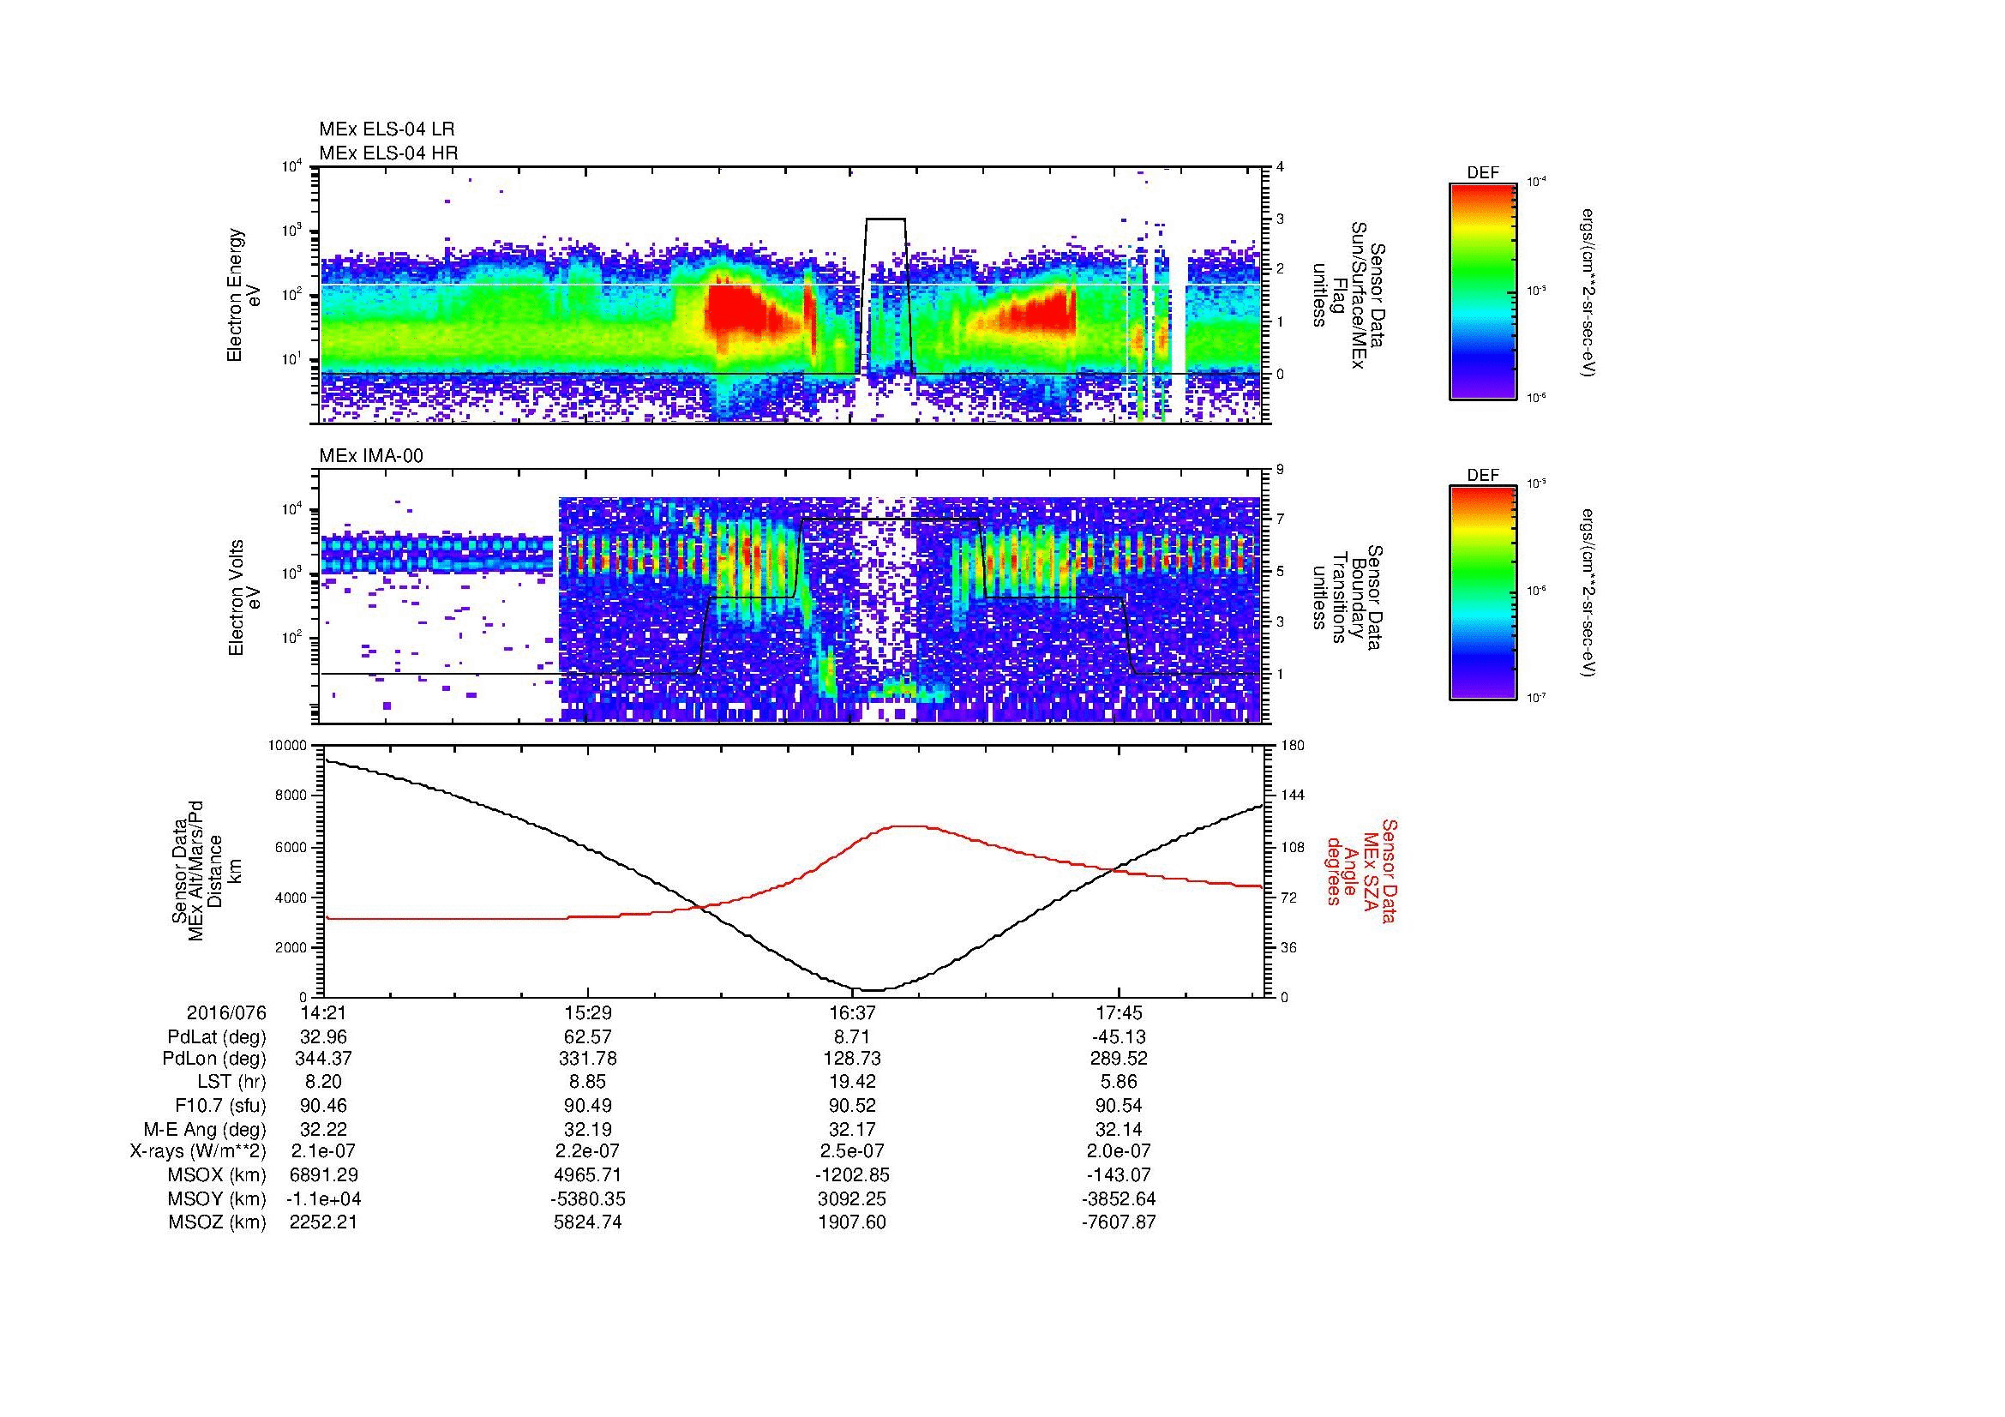Click the F10.7 value '90.46'
Viewport: 2005px width, 1417px height.
[x=324, y=1106]
